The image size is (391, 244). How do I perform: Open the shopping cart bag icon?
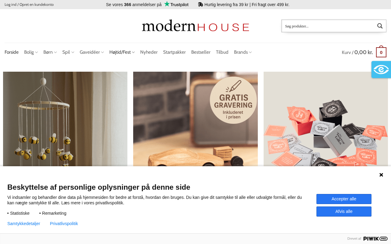[381, 52]
